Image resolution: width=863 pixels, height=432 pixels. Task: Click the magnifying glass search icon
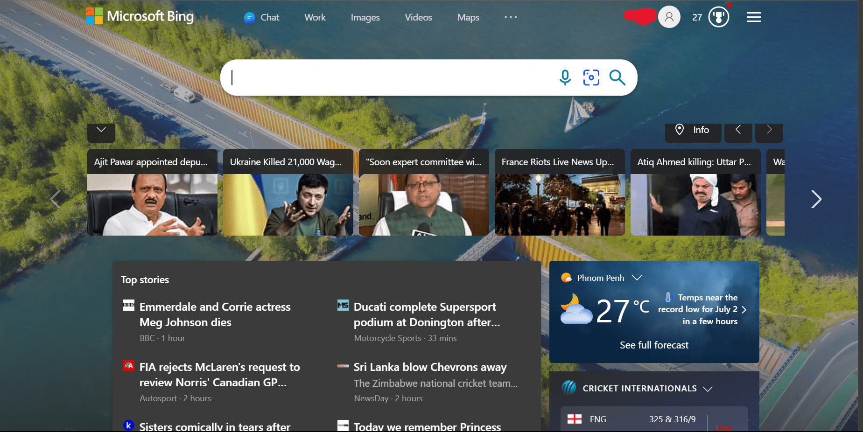[x=617, y=77]
